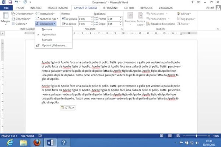The height and width of the screenshot is (147, 221).
Task: Click the Undo arrow icon
Action: (x=17, y=2)
